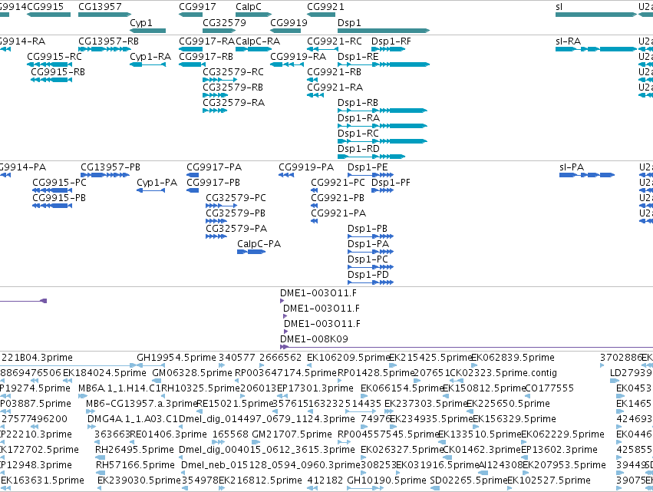This screenshot has width=653, height=492.
Task: Click the CG32579 gene bar
Action: tap(220, 31)
